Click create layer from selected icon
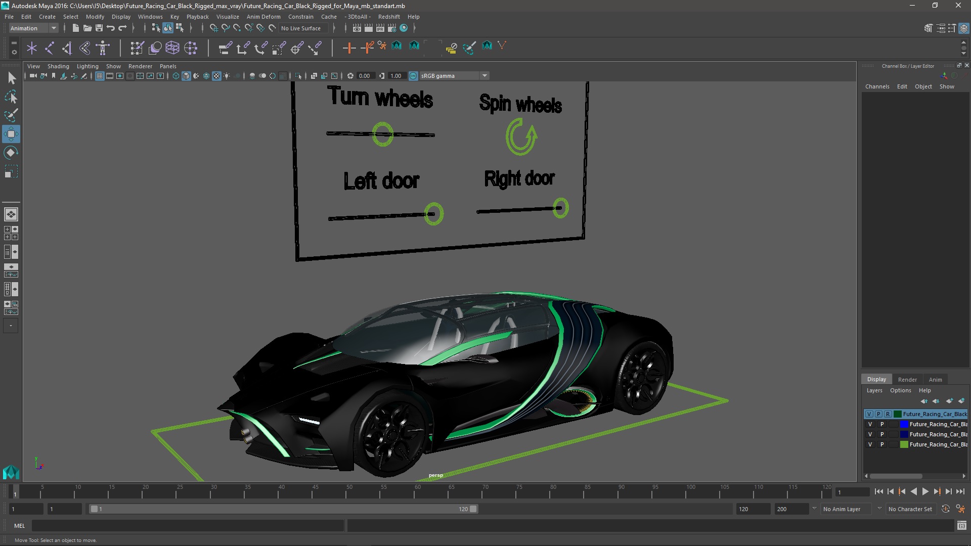 point(961,401)
